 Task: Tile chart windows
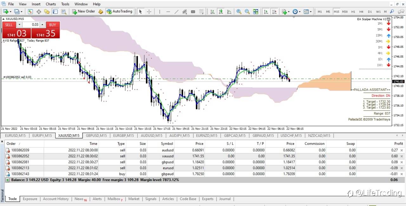256,11
